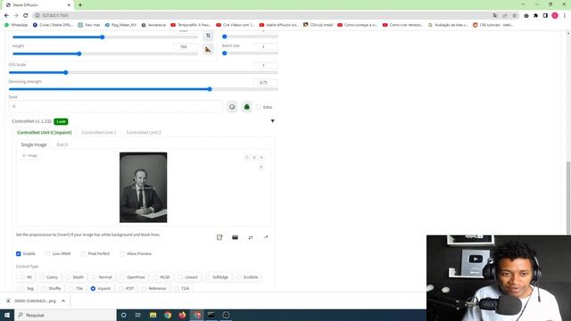
Task: Adjust the Denoising strength slider
Action: (x=143, y=89)
